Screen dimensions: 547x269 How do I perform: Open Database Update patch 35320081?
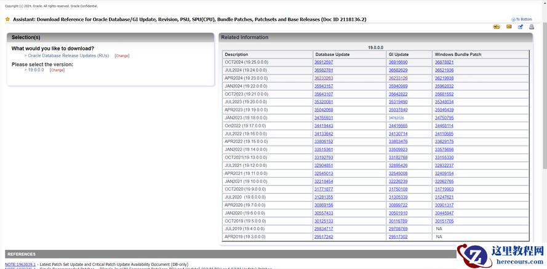(x=324, y=102)
